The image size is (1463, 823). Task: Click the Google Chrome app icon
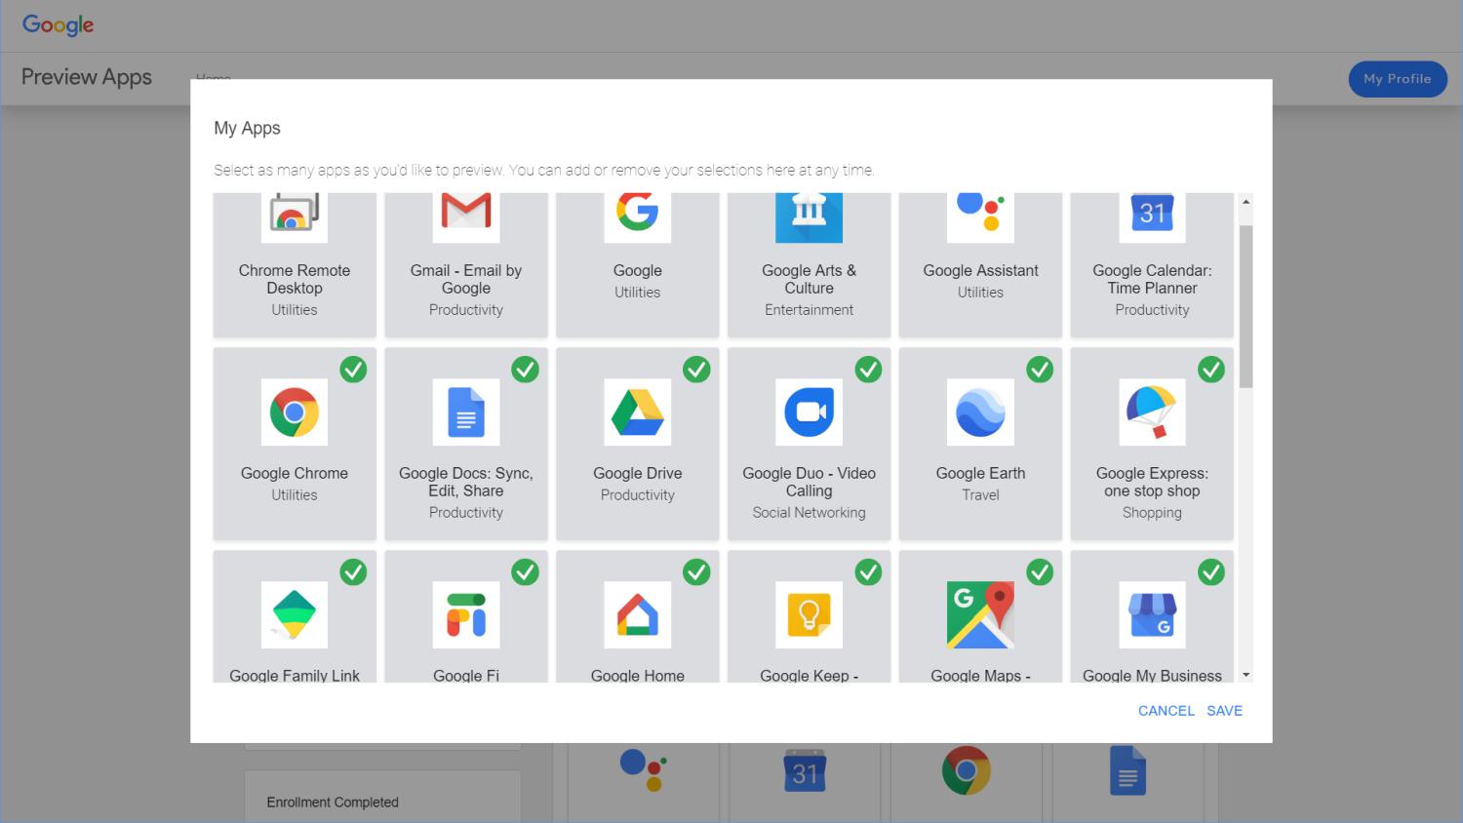[x=295, y=412]
